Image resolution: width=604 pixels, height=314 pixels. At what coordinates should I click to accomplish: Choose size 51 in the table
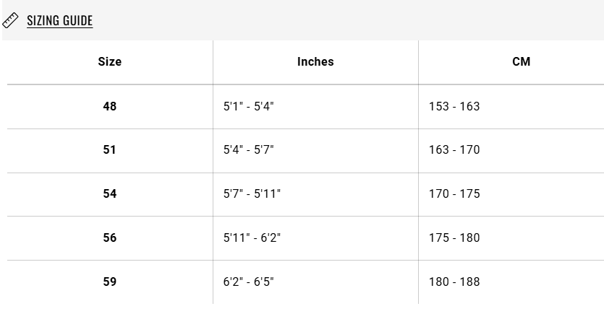(x=110, y=150)
